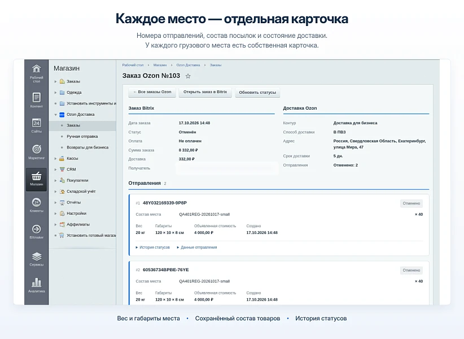Follow the Ozon Доставка breadcrumb link
Image resolution: width=464 pixels, height=339 pixels.
188,65
